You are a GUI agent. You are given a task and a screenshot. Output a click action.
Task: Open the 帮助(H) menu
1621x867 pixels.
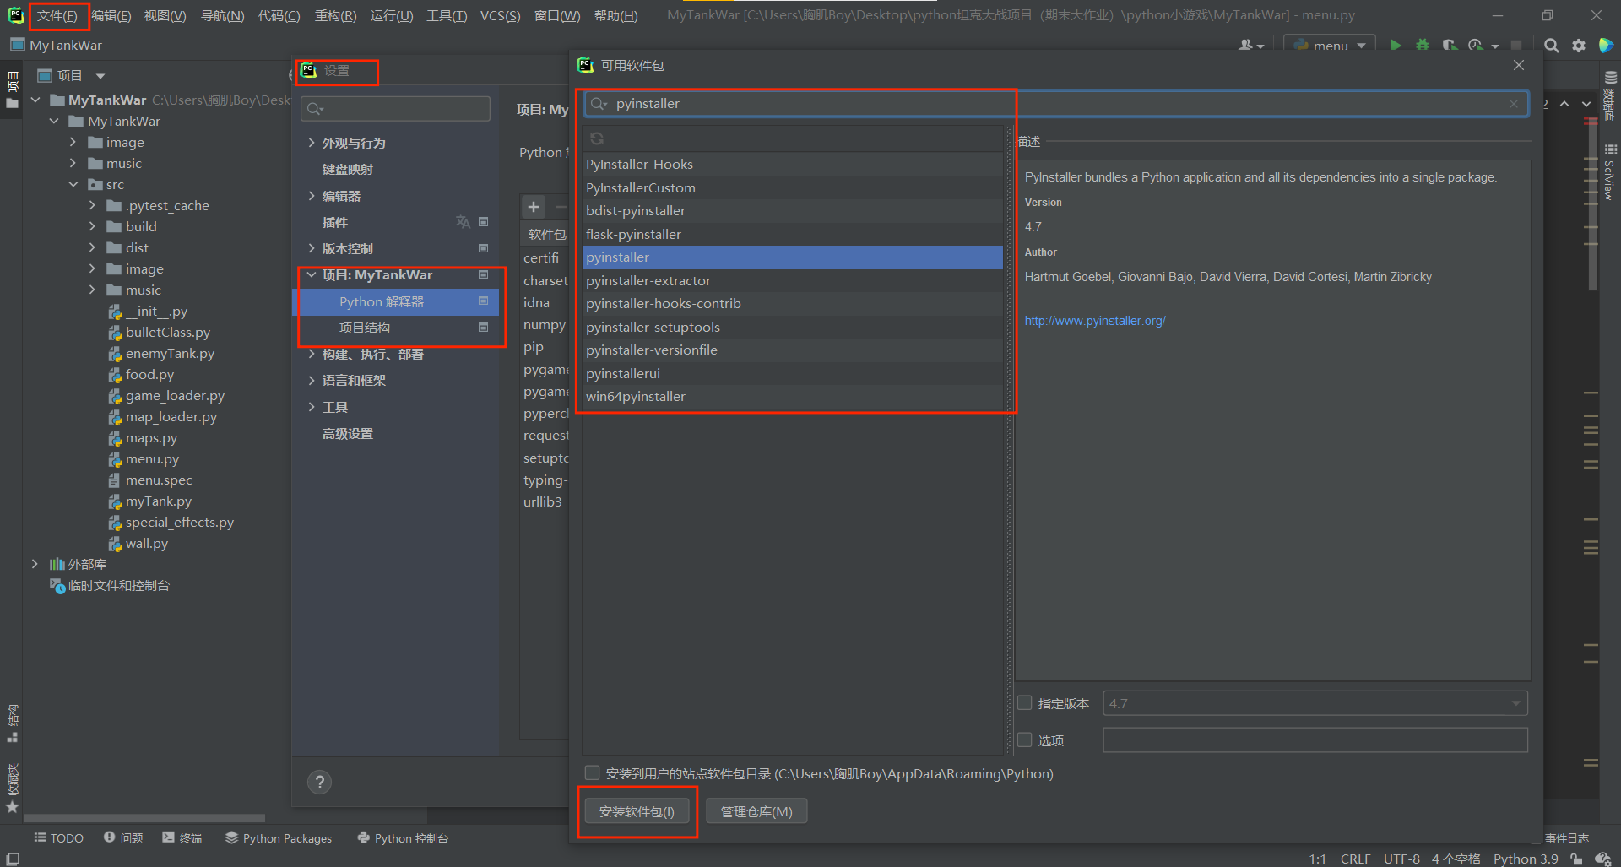(x=615, y=15)
